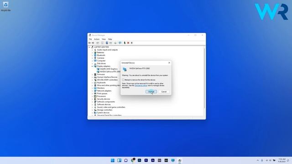
Task: Expand the Firmware node
Action: tap(92, 74)
